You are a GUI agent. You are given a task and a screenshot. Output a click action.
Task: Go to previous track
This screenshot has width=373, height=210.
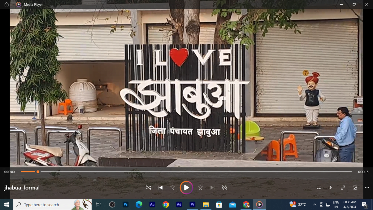(x=161, y=188)
